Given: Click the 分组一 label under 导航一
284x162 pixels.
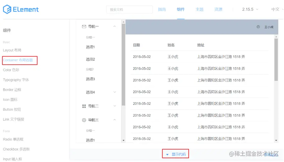Looking at the screenshot, I should coord(90,37).
